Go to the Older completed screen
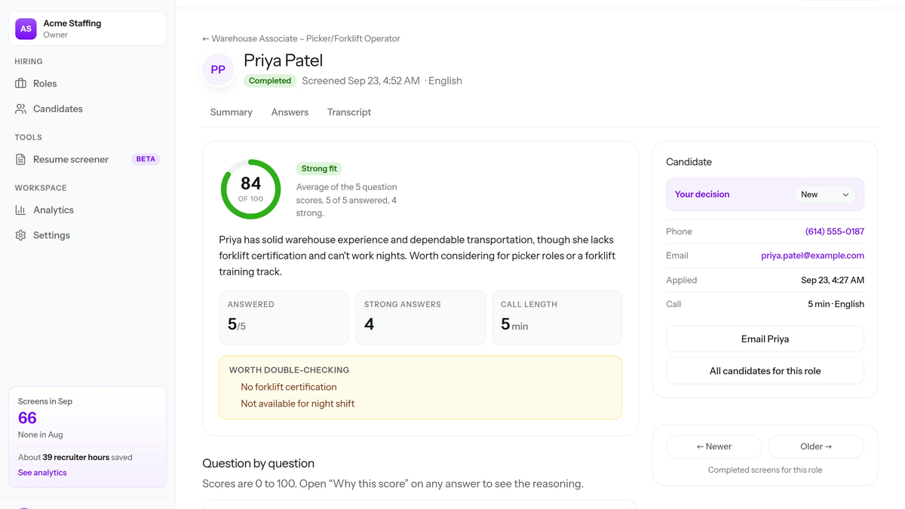 tap(816, 446)
